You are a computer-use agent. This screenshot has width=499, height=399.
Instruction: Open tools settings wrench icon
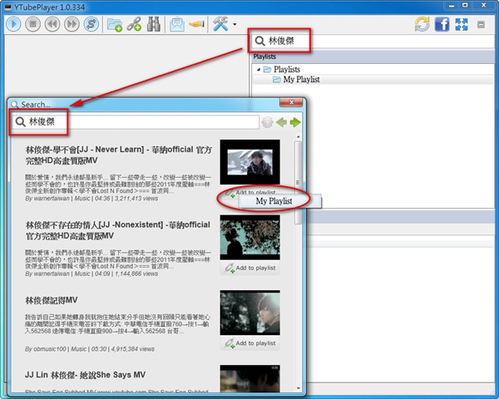220,24
